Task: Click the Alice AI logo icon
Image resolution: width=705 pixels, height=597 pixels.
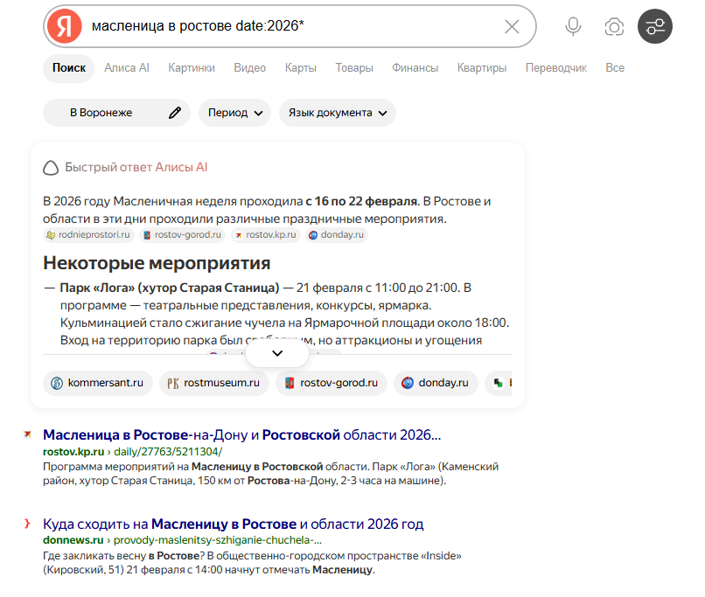Action: click(51, 168)
